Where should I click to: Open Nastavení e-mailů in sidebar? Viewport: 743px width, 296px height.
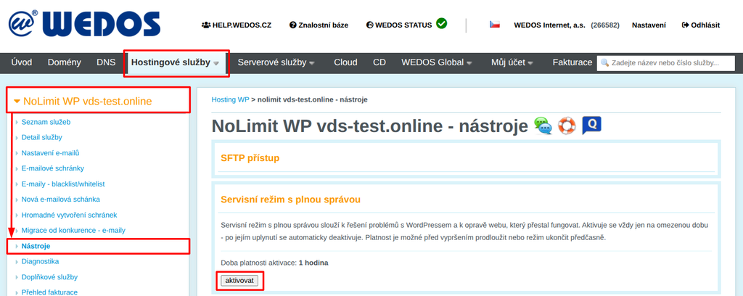[50, 153]
